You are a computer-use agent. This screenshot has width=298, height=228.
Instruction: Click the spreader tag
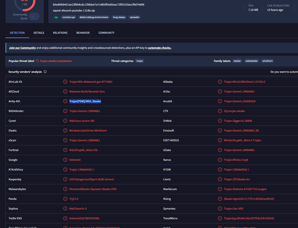tap(135, 17)
